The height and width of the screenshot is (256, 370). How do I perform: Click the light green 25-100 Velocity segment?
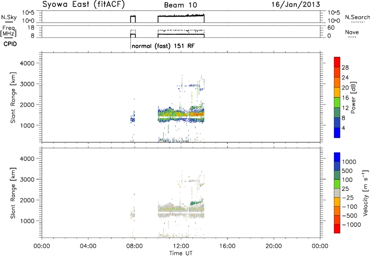[x=337, y=184]
